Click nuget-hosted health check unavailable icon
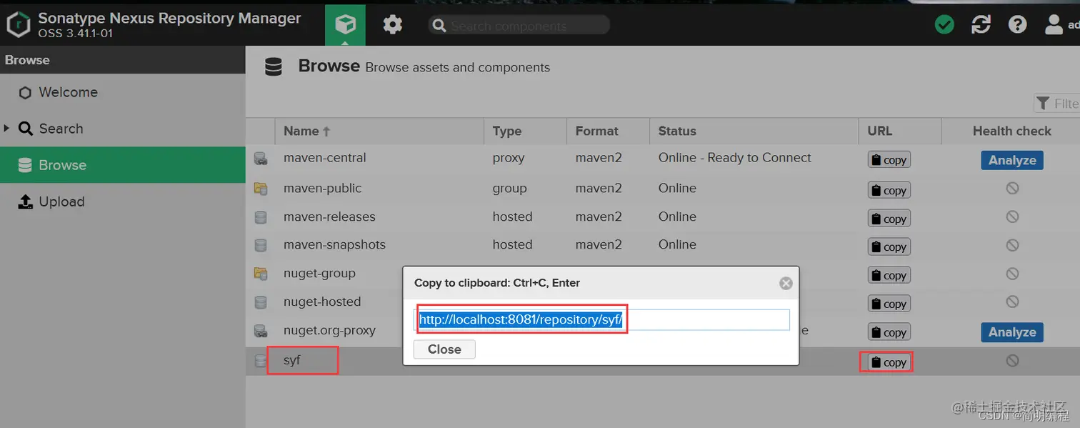 coord(1012,302)
